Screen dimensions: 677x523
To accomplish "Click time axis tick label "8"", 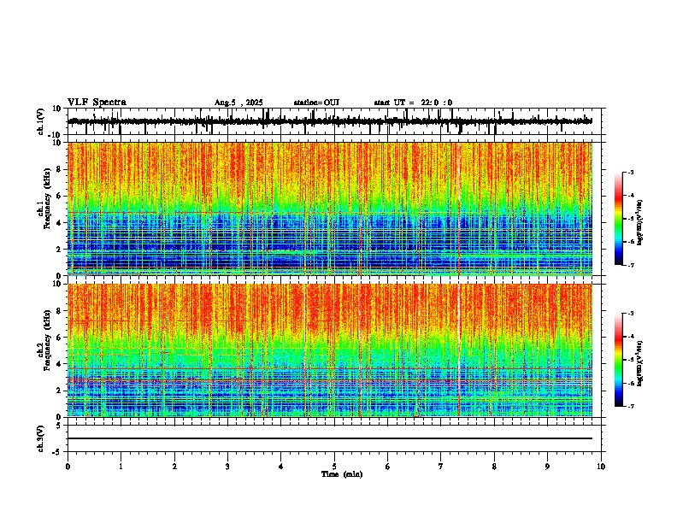I will point(494,467).
